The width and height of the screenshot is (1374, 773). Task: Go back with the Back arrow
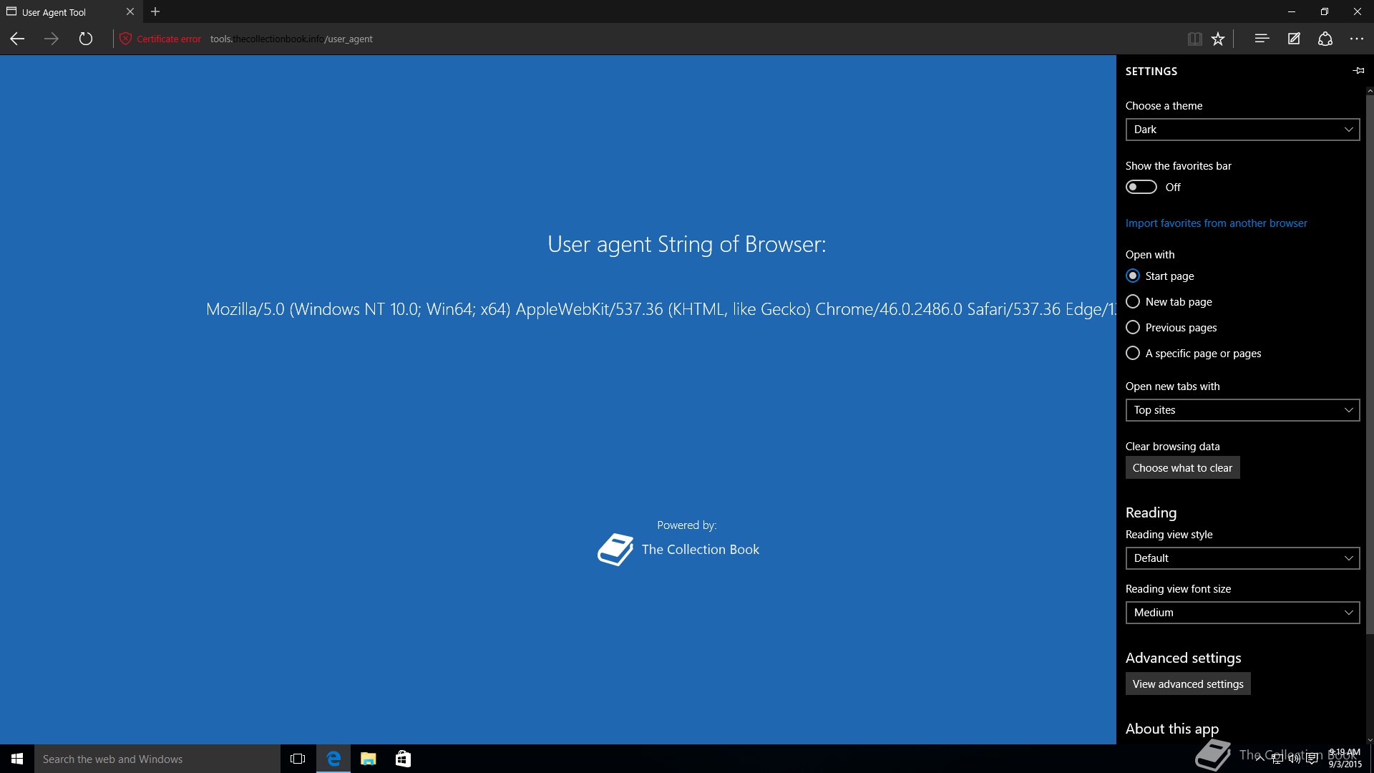pyautogui.click(x=17, y=39)
